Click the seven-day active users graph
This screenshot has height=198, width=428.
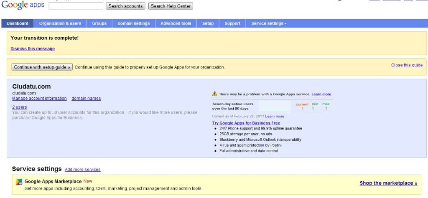275,106
